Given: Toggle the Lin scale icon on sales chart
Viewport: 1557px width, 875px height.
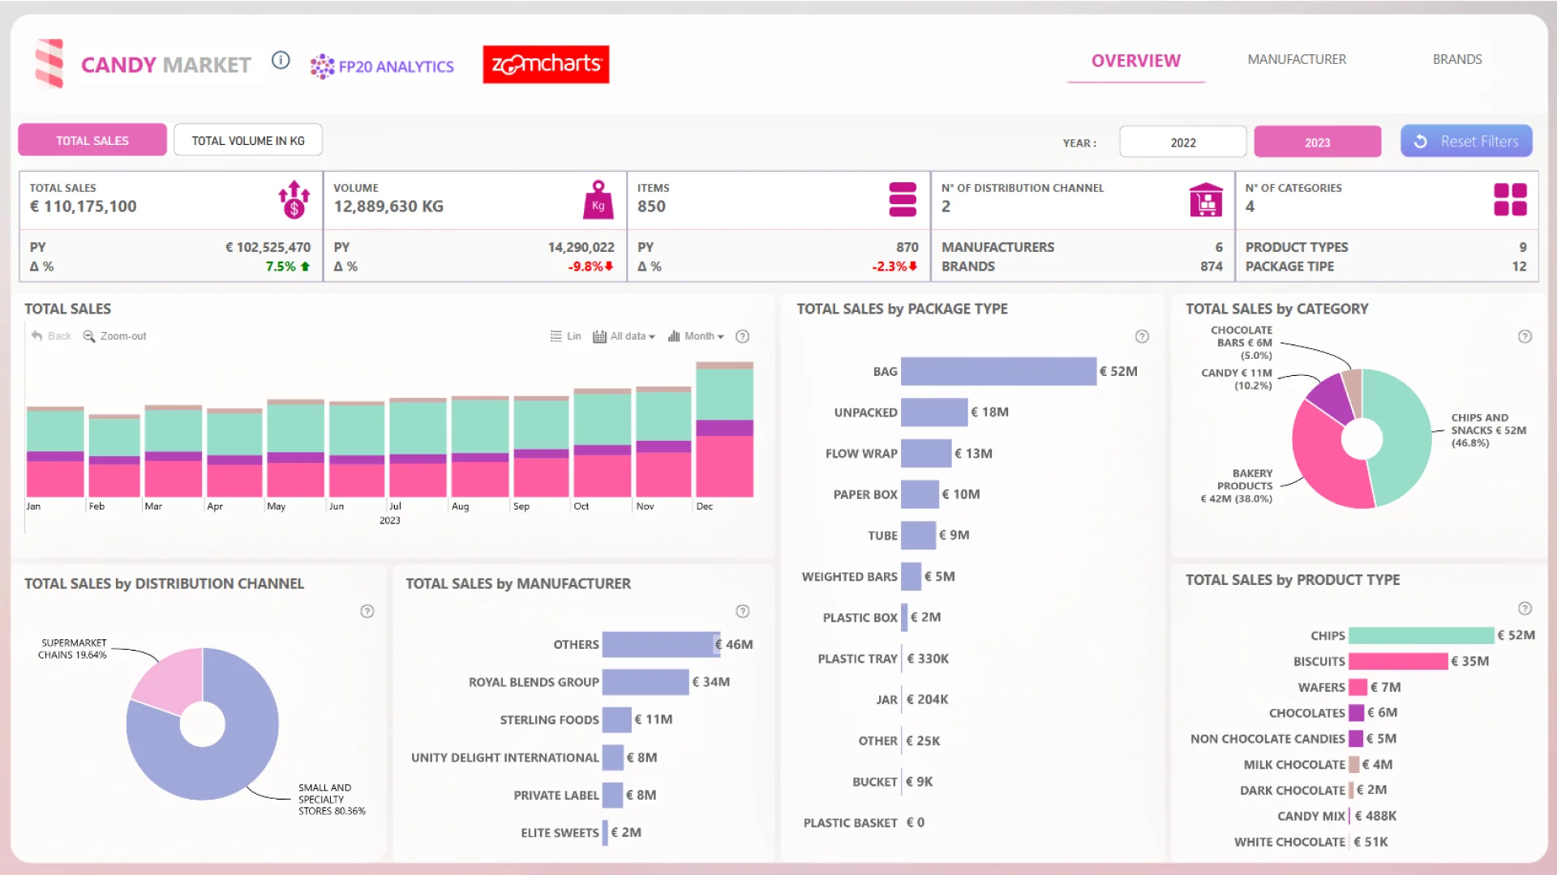Looking at the screenshot, I should click(555, 335).
